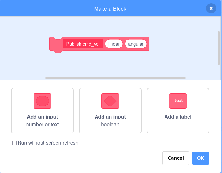Close the Make a Block dialog
This screenshot has height=173, width=222.
click(211, 8)
